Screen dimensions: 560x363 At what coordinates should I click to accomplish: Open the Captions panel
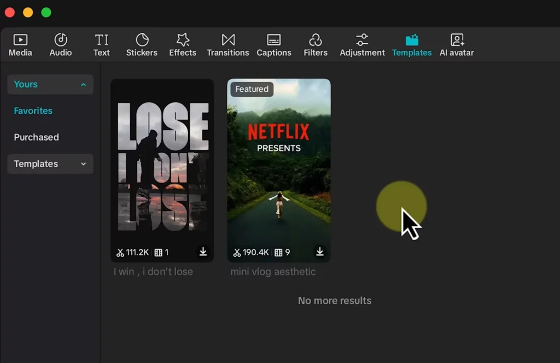click(274, 45)
